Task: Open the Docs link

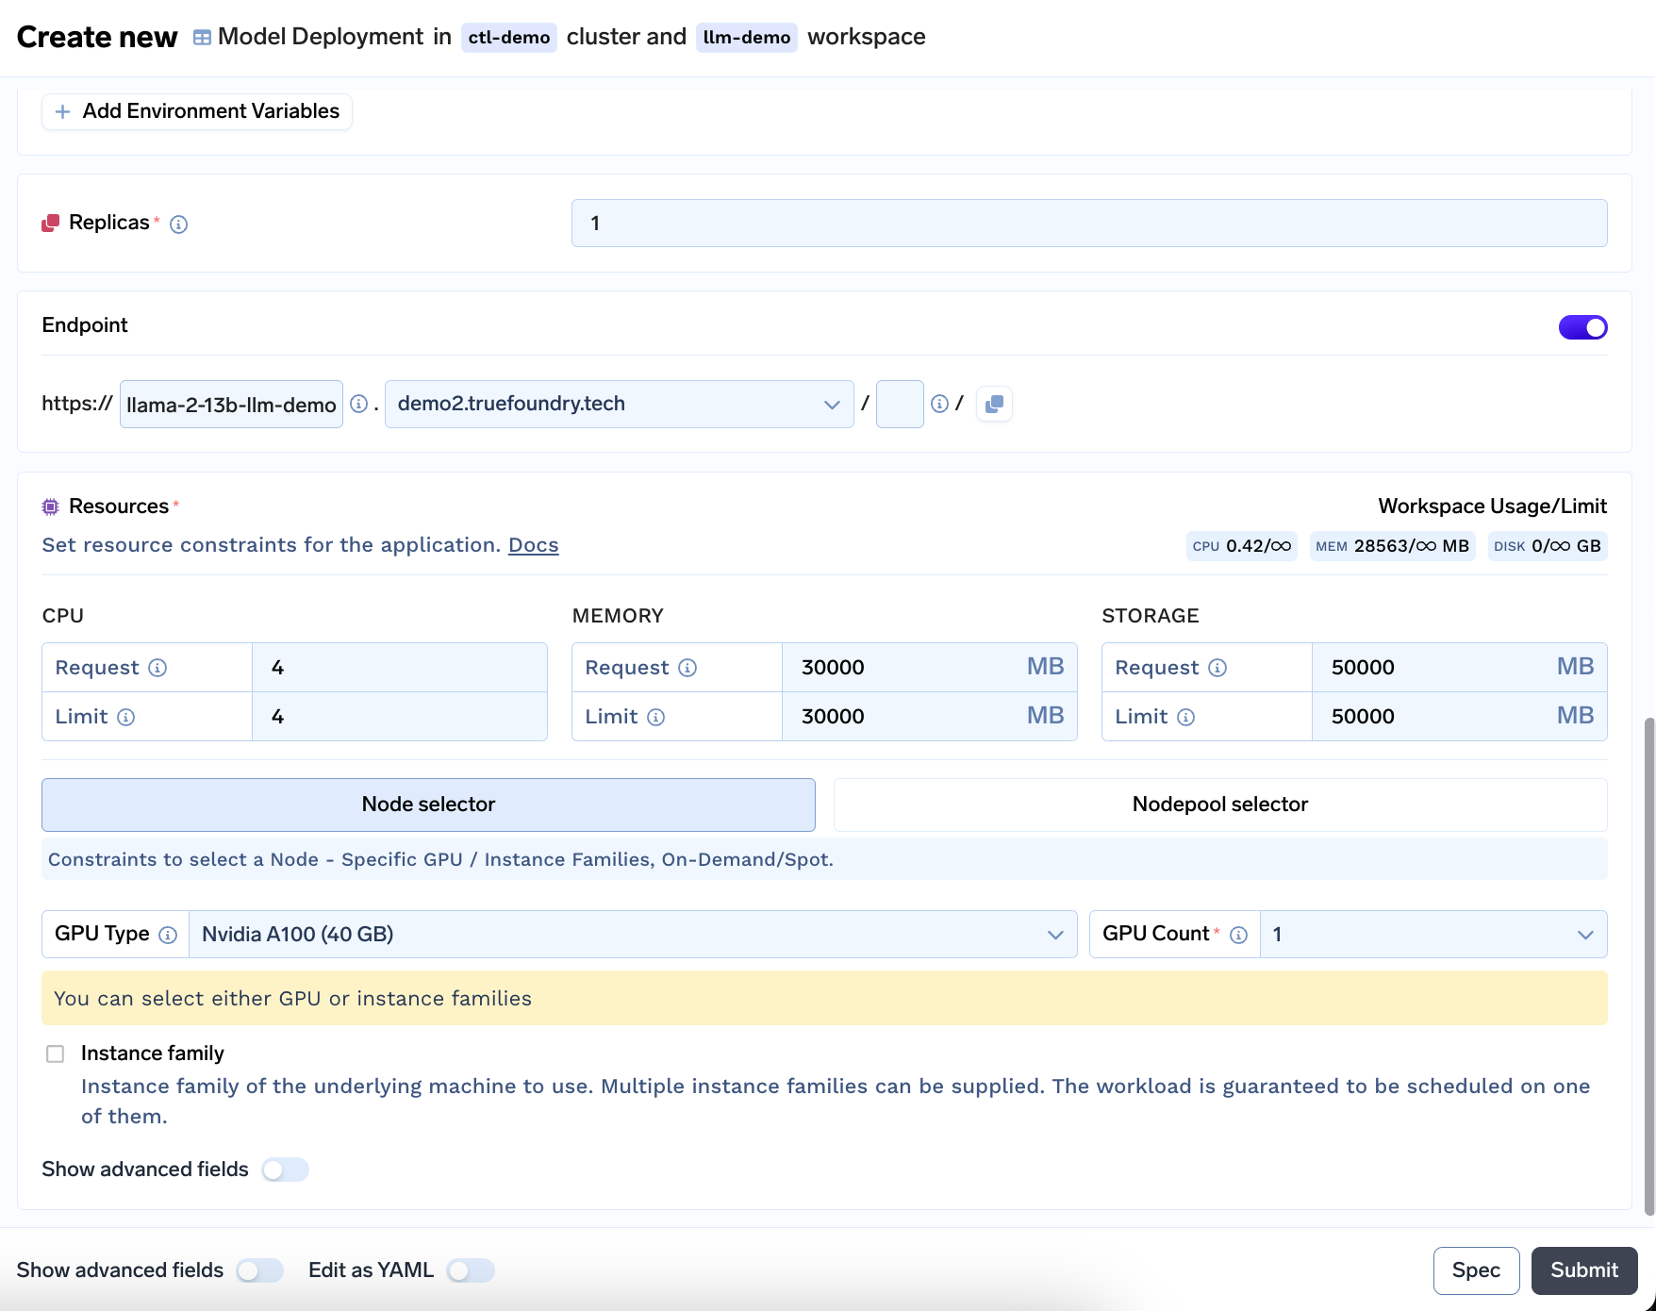Action: pyautogui.click(x=534, y=545)
